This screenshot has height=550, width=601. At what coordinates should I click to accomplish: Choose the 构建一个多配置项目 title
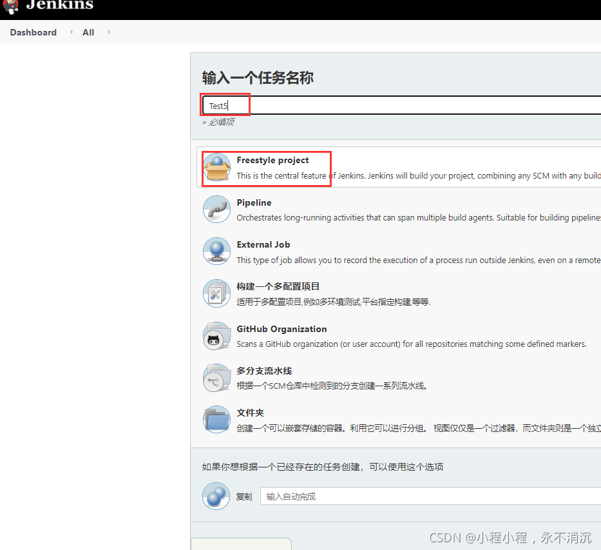[278, 286]
